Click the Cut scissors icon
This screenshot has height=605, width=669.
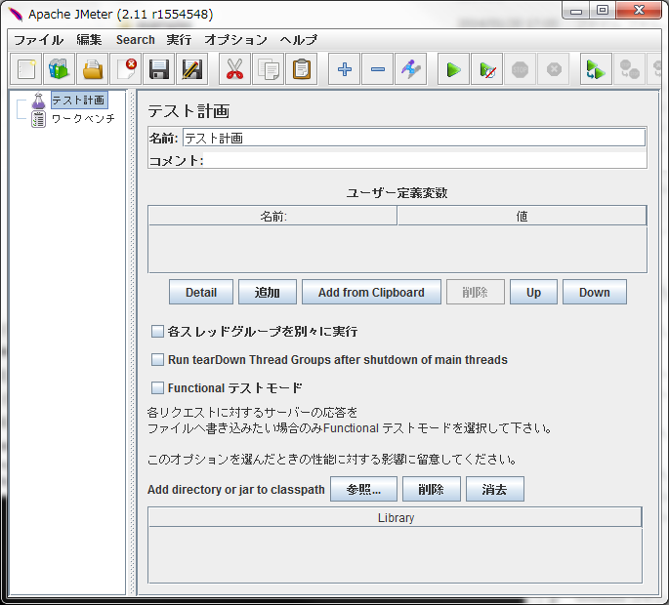tap(235, 69)
